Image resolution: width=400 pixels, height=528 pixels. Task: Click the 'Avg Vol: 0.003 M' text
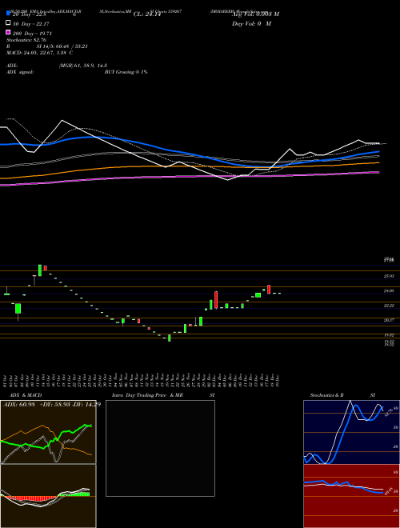coord(255,14)
